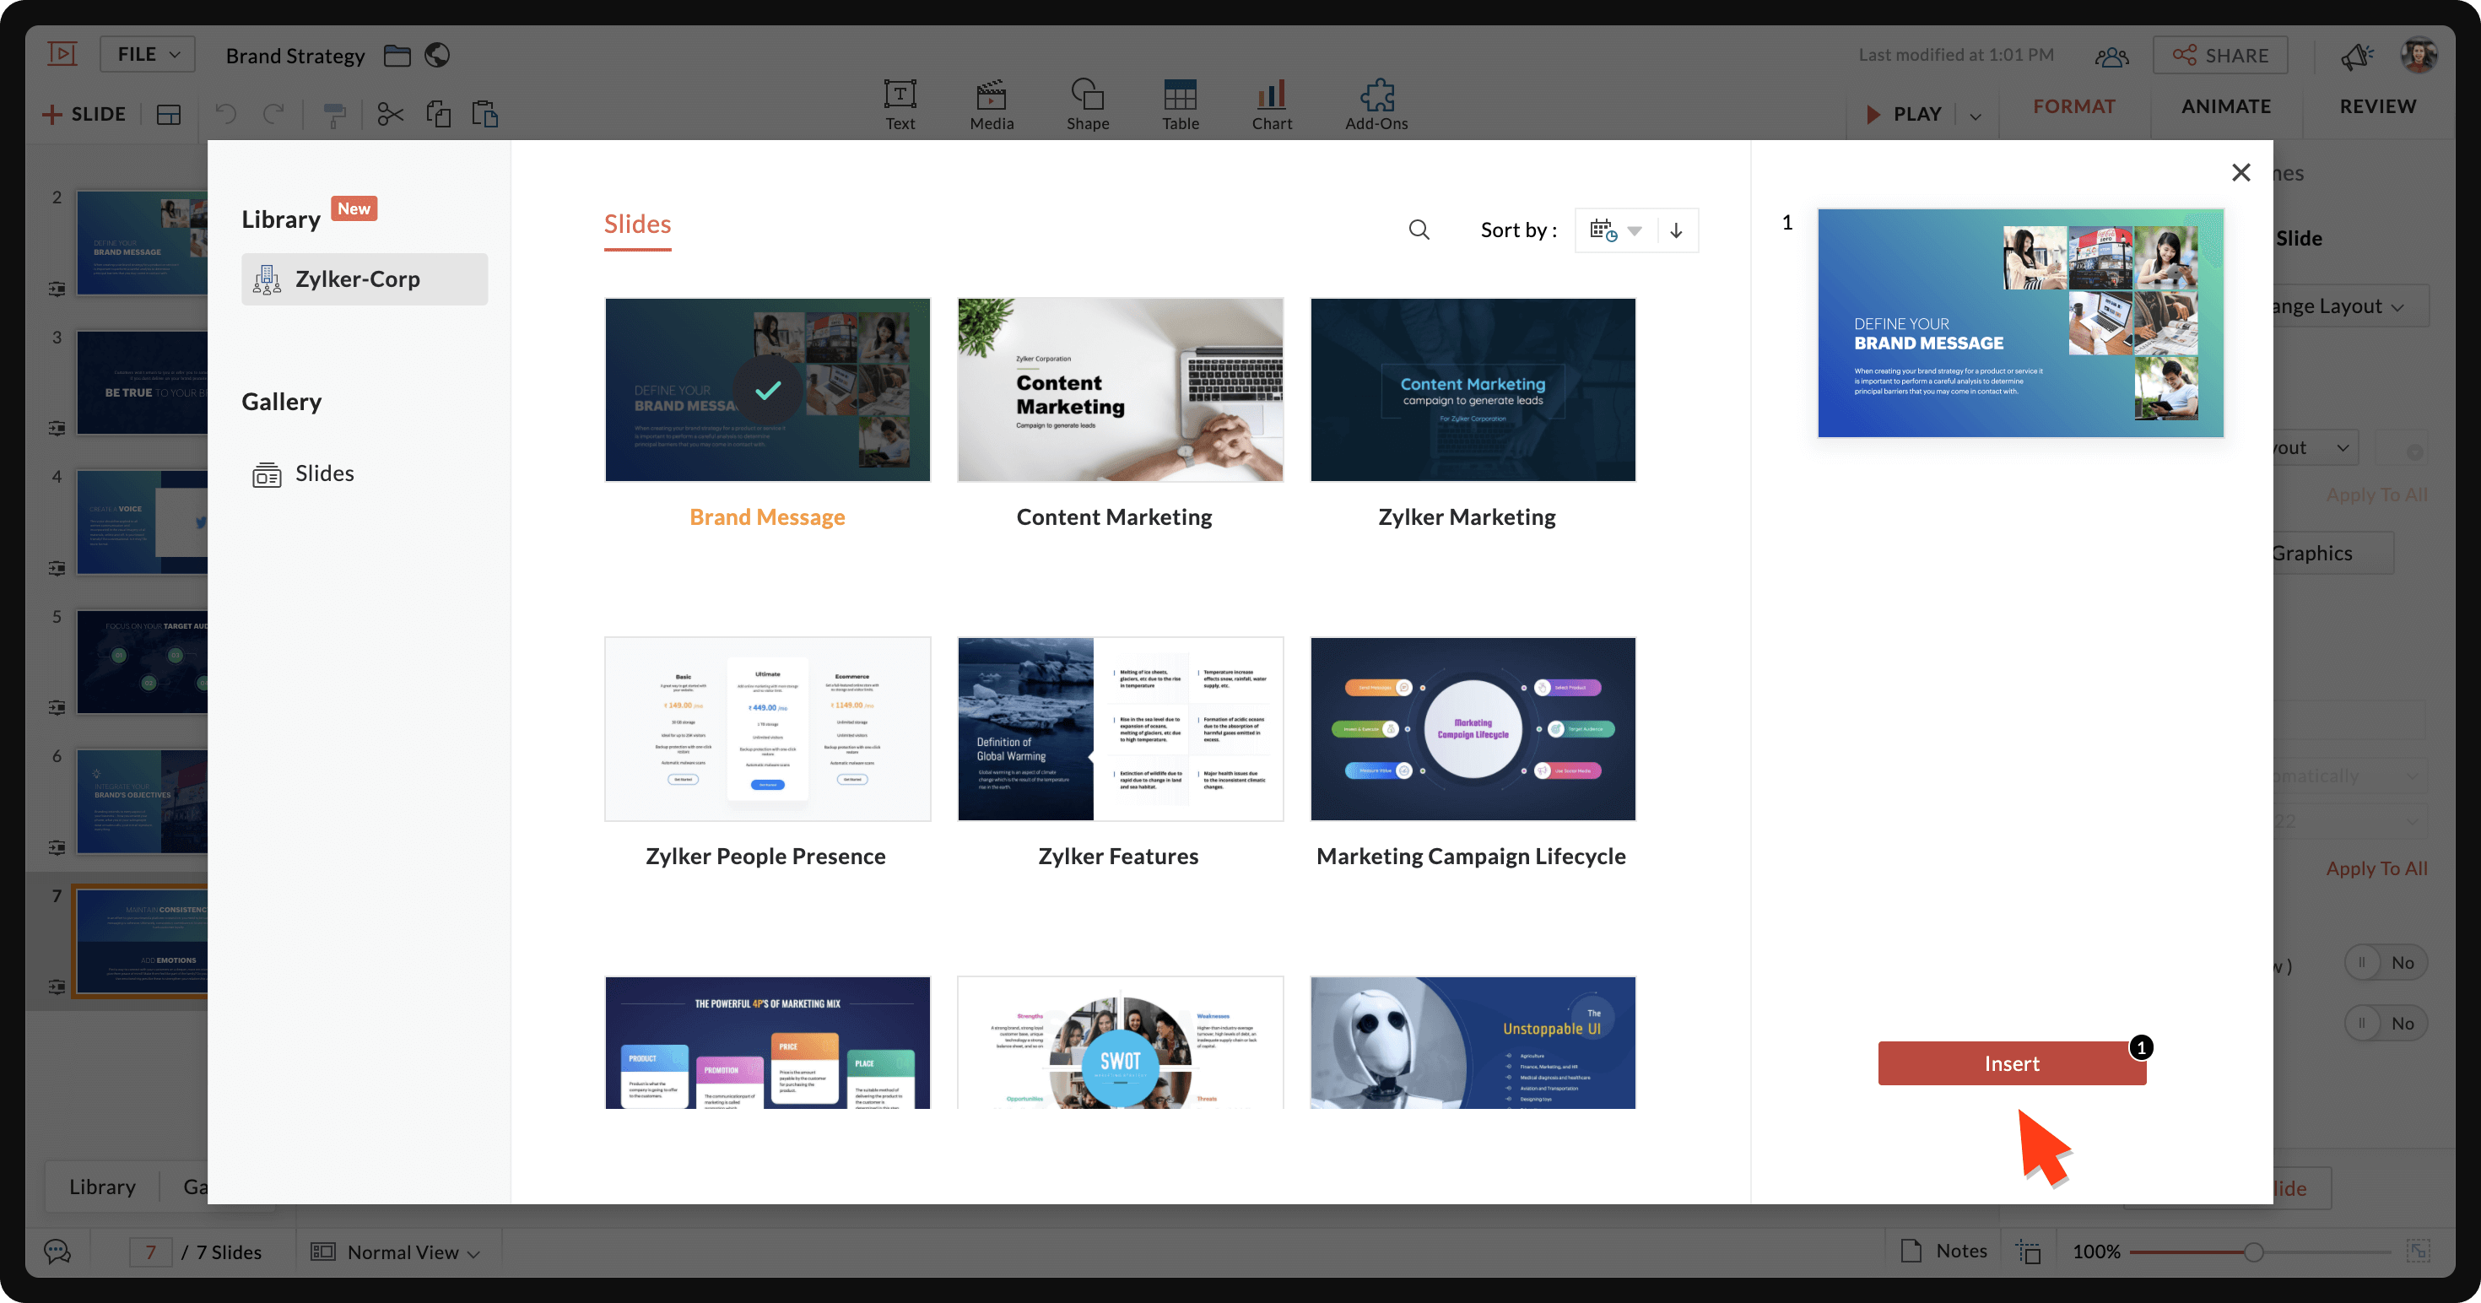Click the slideshow app logo icon
The width and height of the screenshot is (2481, 1303).
(x=62, y=54)
